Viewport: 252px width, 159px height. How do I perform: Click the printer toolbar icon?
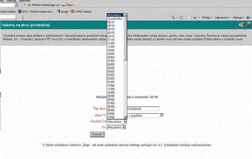click(195, 18)
